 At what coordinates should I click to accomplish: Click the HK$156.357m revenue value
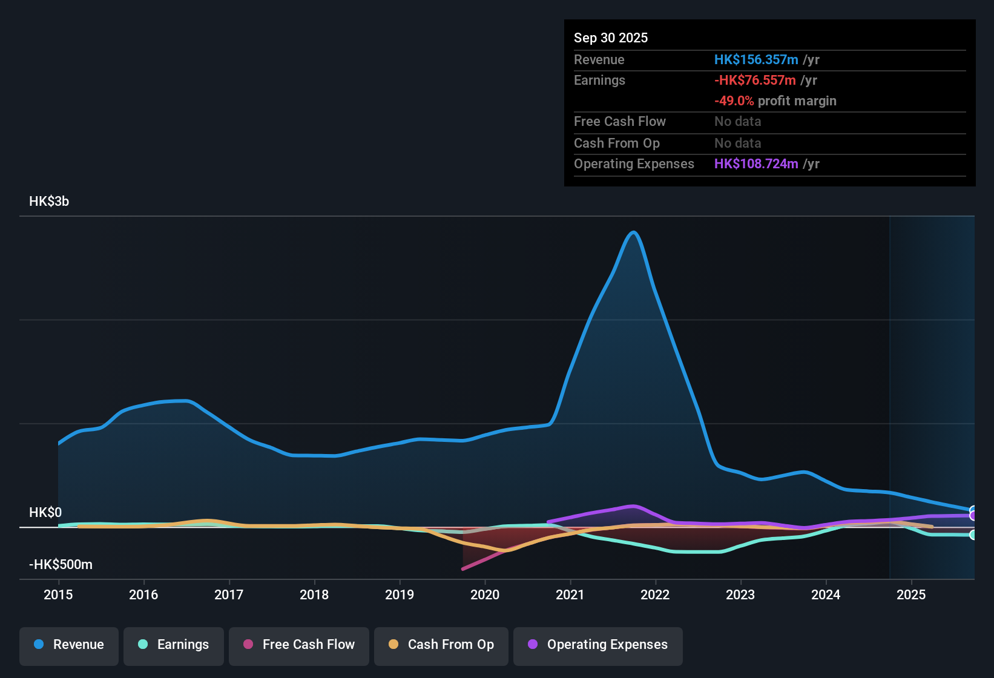pyautogui.click(x=756, y=59)
